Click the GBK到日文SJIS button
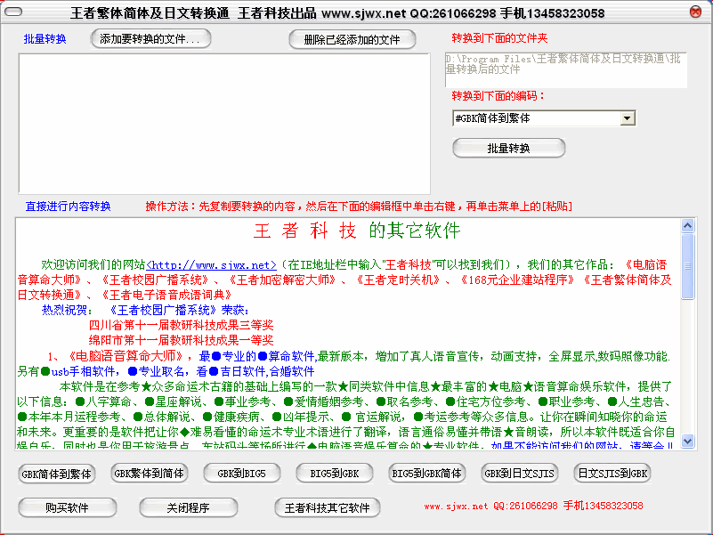Screen dimensions: 713x535 [x=519, y=474]
